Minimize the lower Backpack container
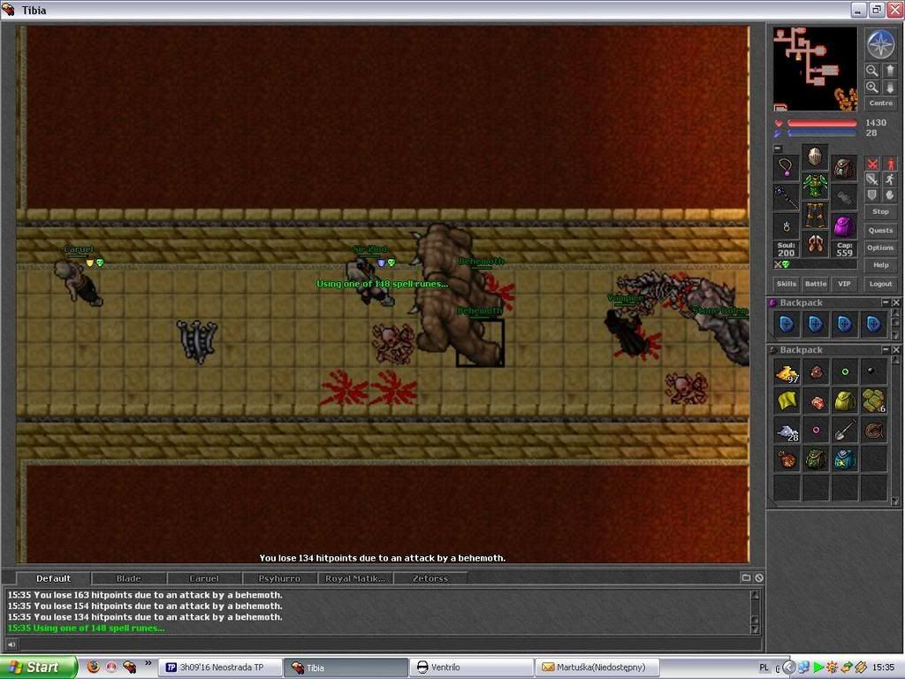 pos(885,350)
